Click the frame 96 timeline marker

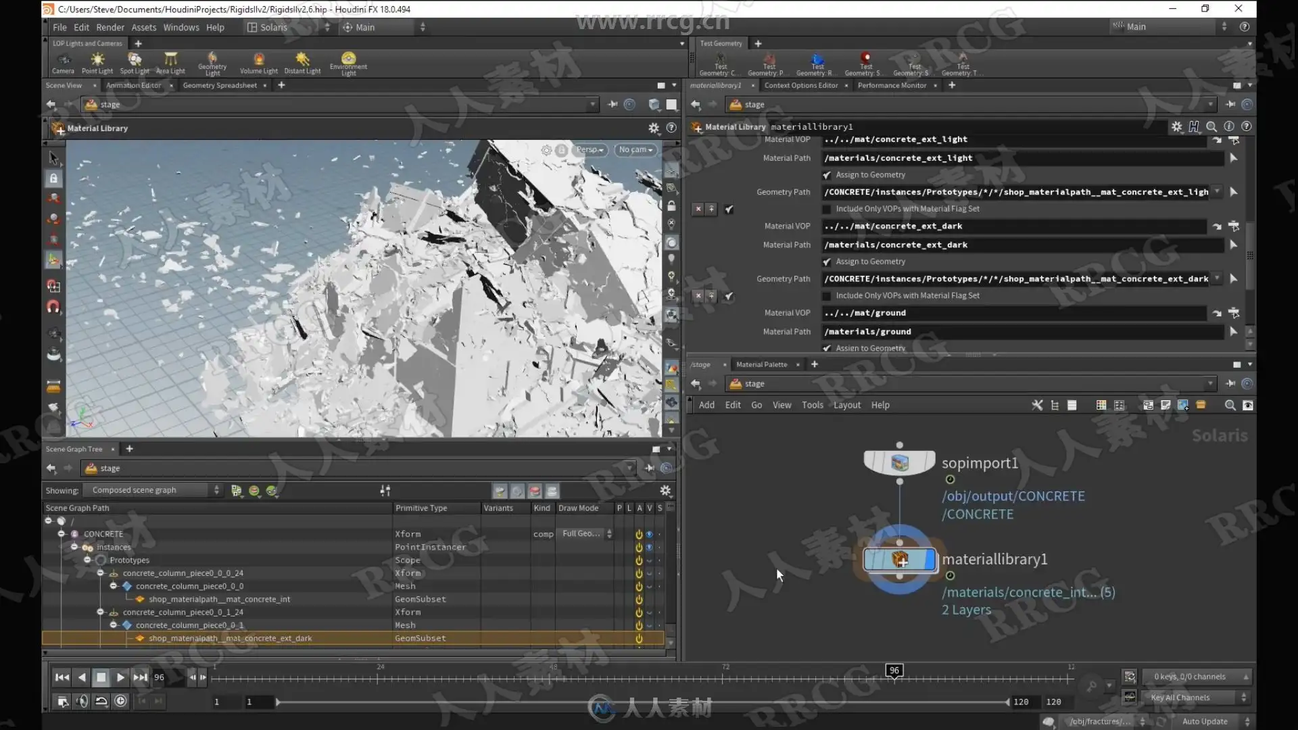894,671
